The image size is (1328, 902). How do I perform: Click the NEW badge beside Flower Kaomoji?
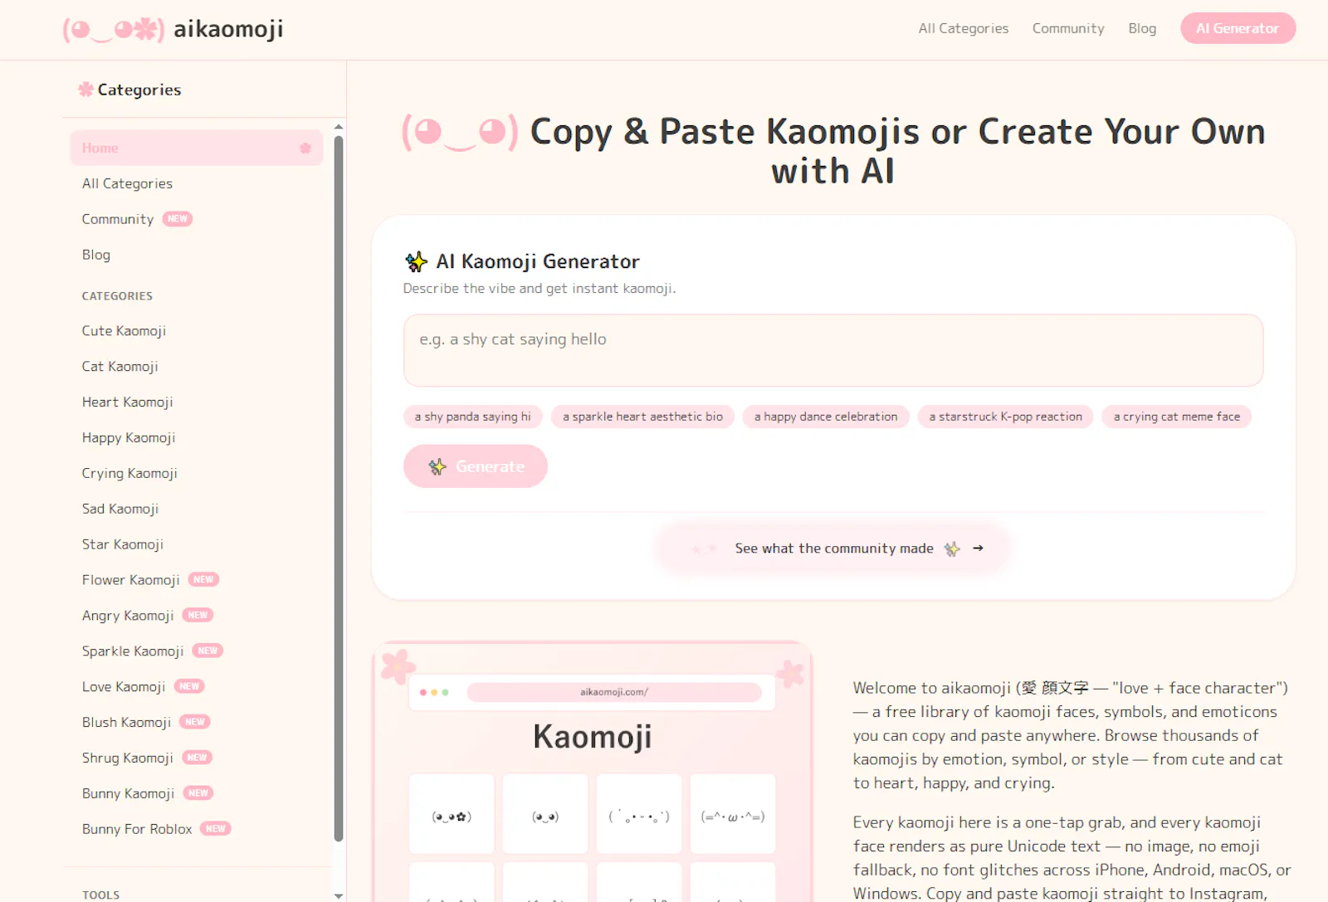pos(203,580)
